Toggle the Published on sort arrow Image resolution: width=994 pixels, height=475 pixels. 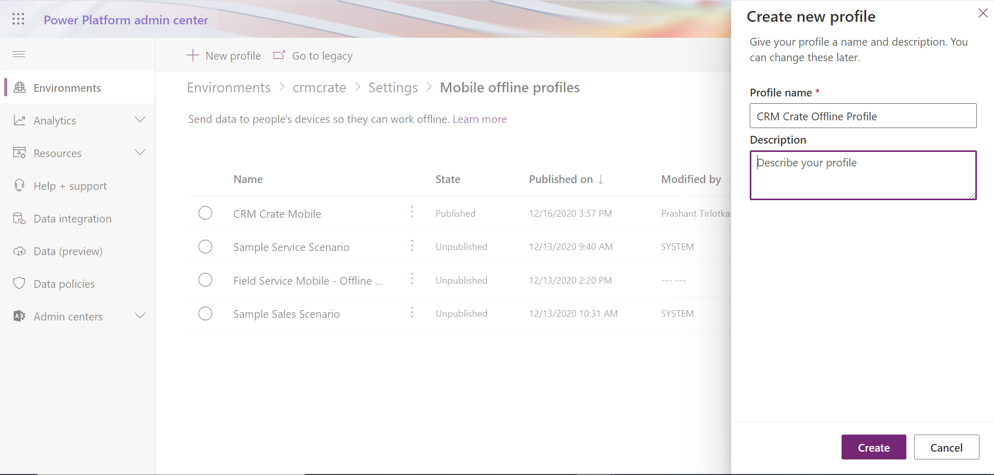[x=601, y=179]
